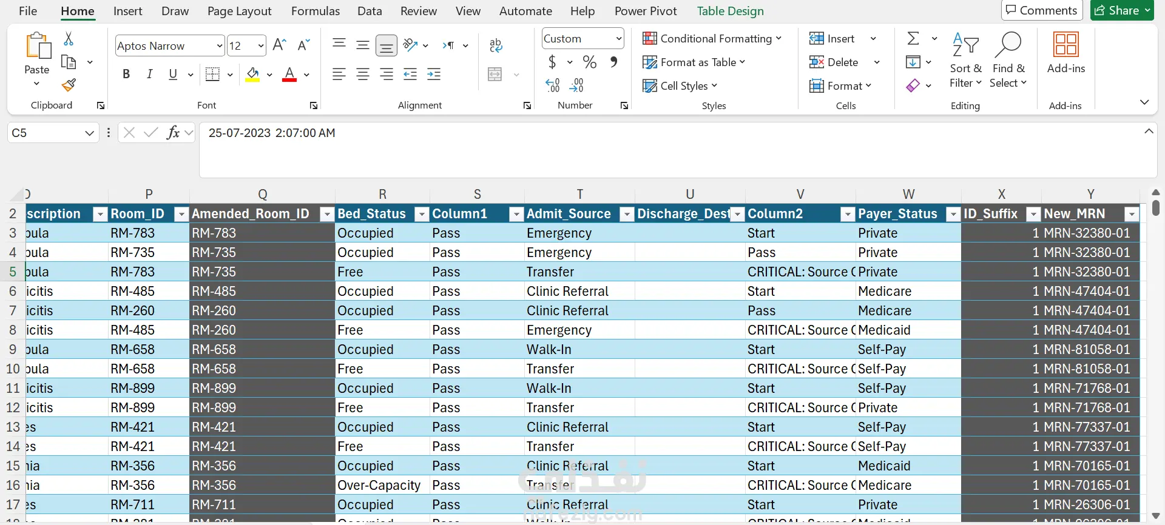This screenshot has height=525, width=1165.
Task: Click Format in Cells group
Action: (x=840, y=85)
